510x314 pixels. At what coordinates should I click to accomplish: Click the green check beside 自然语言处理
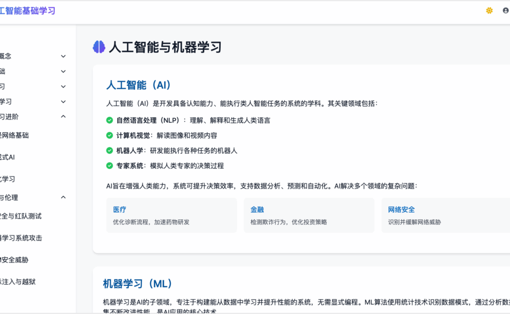pos(110,120)
